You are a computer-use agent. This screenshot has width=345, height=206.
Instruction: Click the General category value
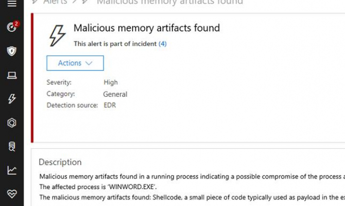(115, 94)
